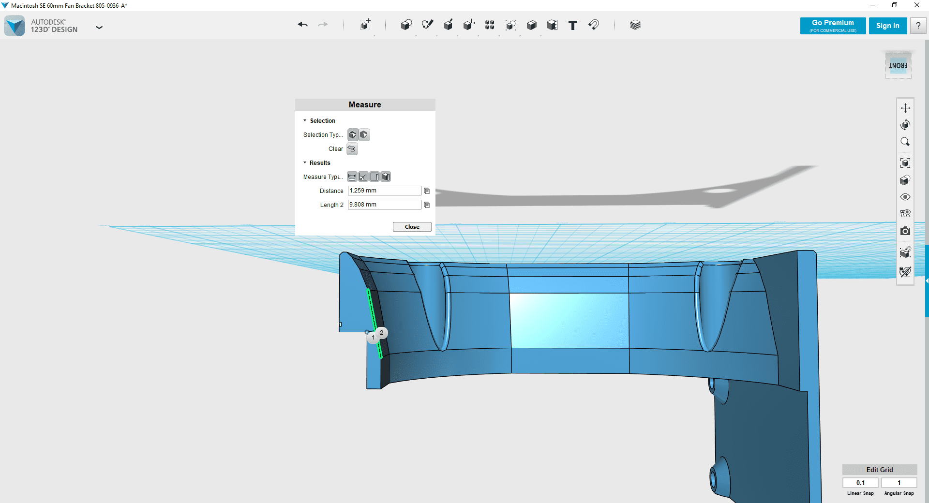The height and width of the screenshot is (503, 929).
Task: Open the Combine tool menu
Action: [531, 25]
